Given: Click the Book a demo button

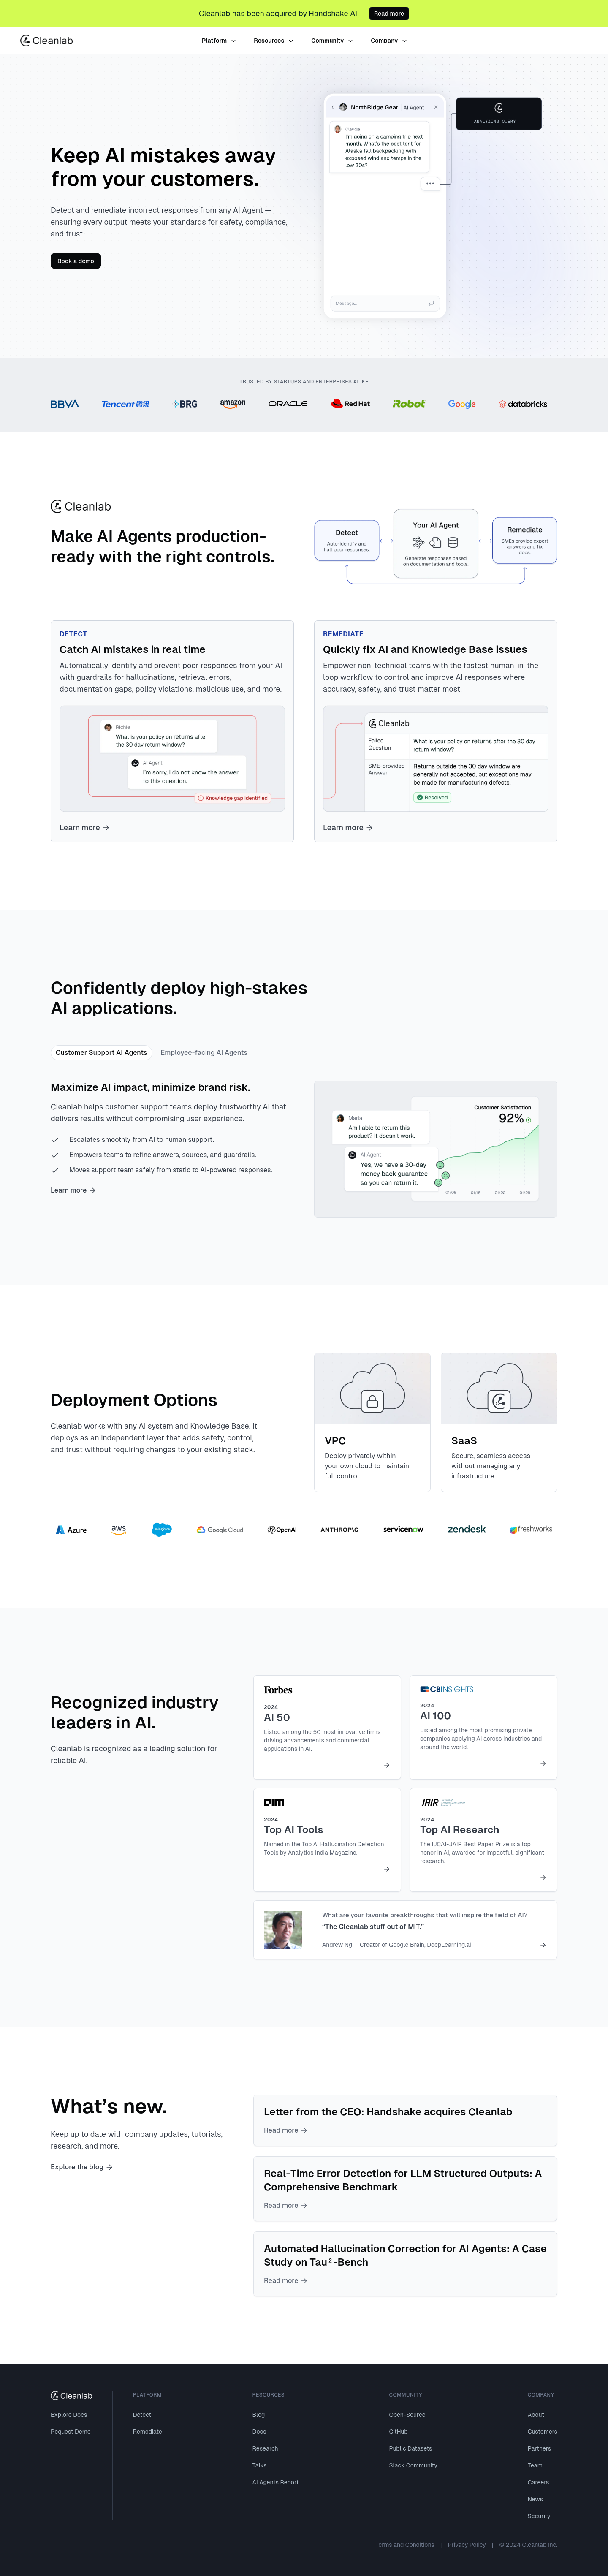Looking at the screenshot, I should coord(76,261).
